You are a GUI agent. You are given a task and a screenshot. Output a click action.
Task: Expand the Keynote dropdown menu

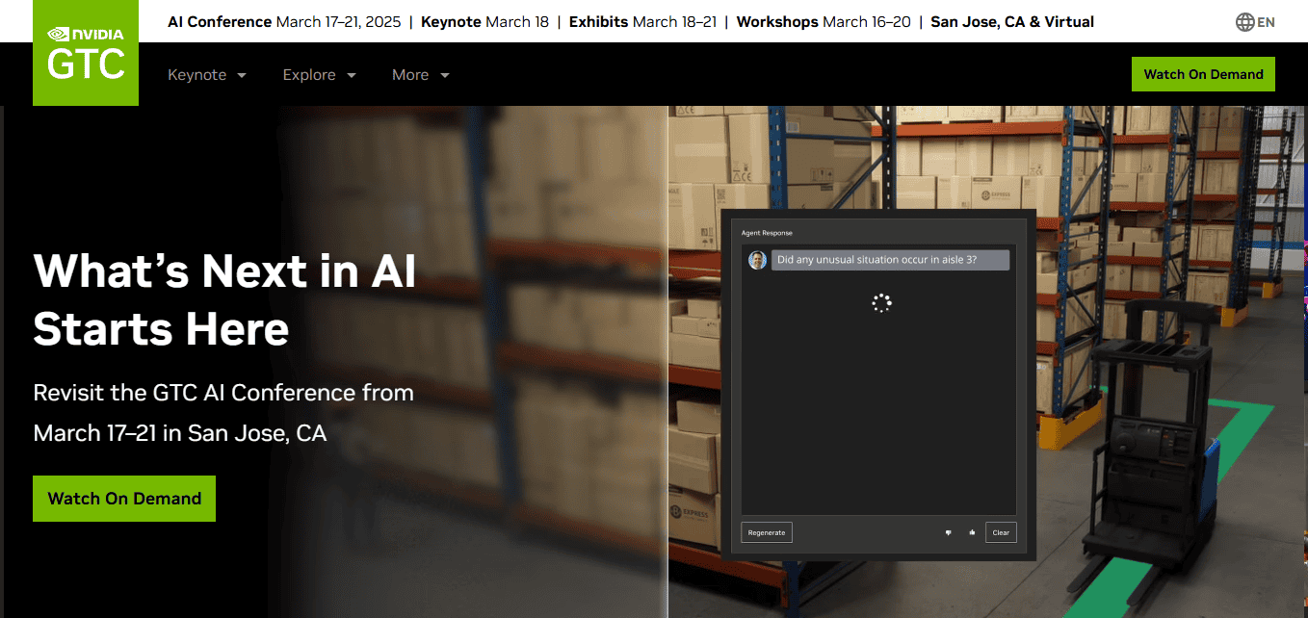[x=207, y=75]
